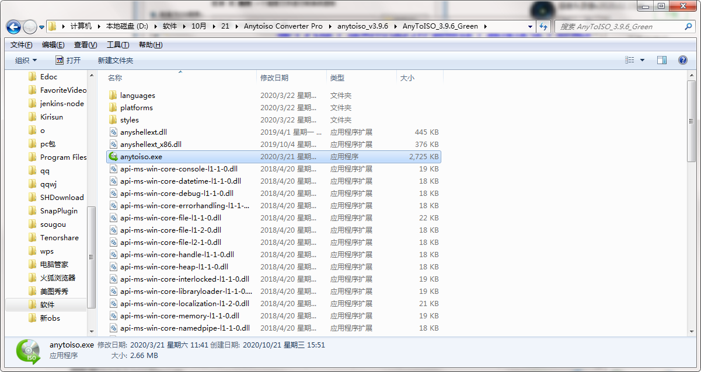The width and height of the screenshot is (701, 372).
Task: Click the Kirisun folder icon in sidebar
Action: point(33,117)
